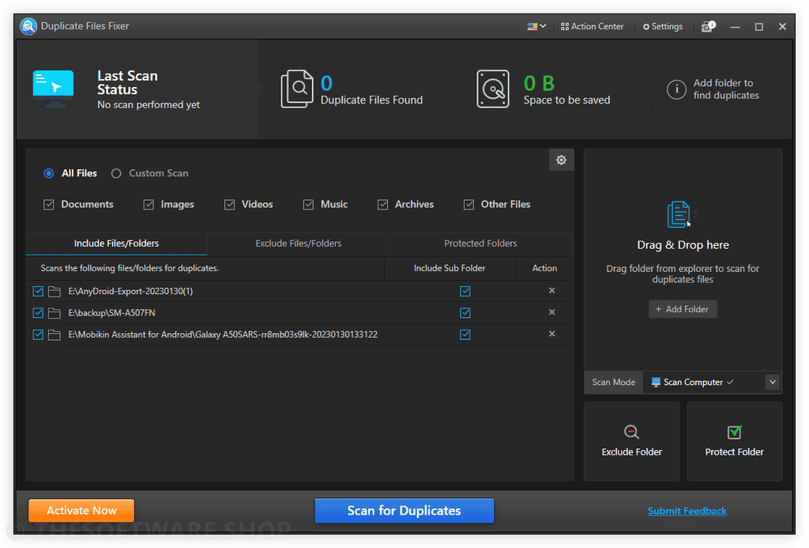Open the Submit Feedback link

coord(687,512)
